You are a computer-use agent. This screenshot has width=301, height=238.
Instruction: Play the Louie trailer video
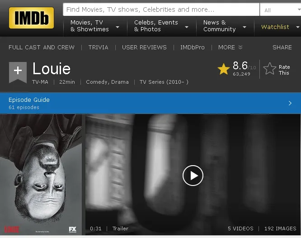(x=193, y=175)
